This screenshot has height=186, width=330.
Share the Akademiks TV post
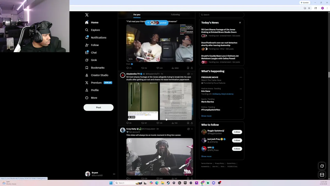pyautogui.click(x=192, y=123)
